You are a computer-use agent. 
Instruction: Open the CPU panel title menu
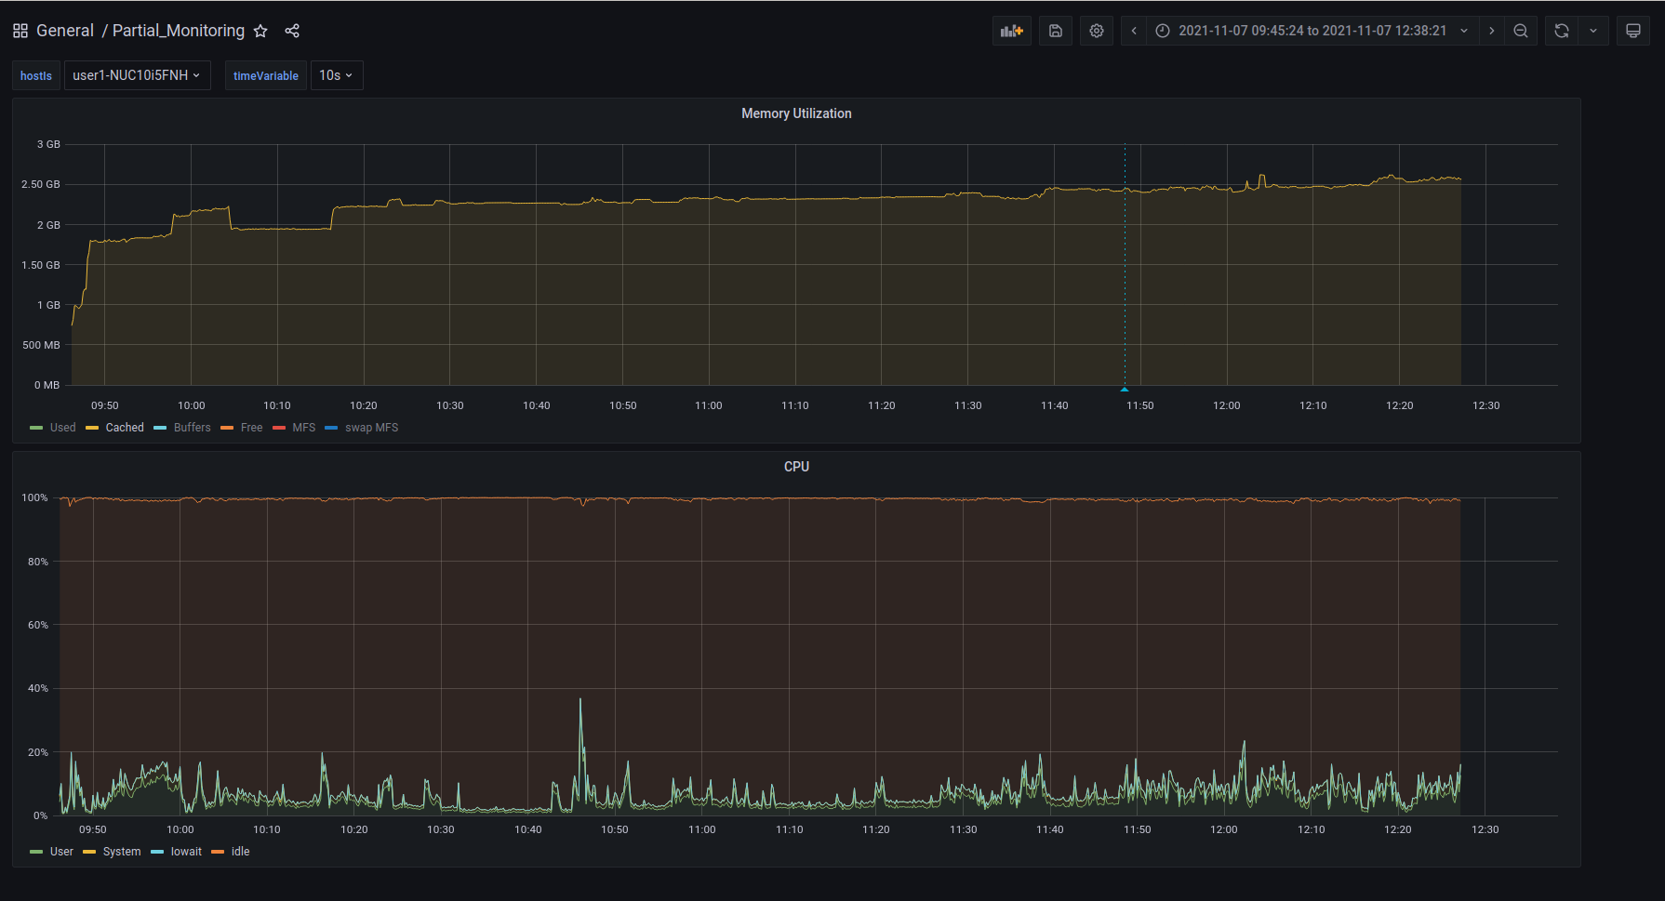point(796,467)
